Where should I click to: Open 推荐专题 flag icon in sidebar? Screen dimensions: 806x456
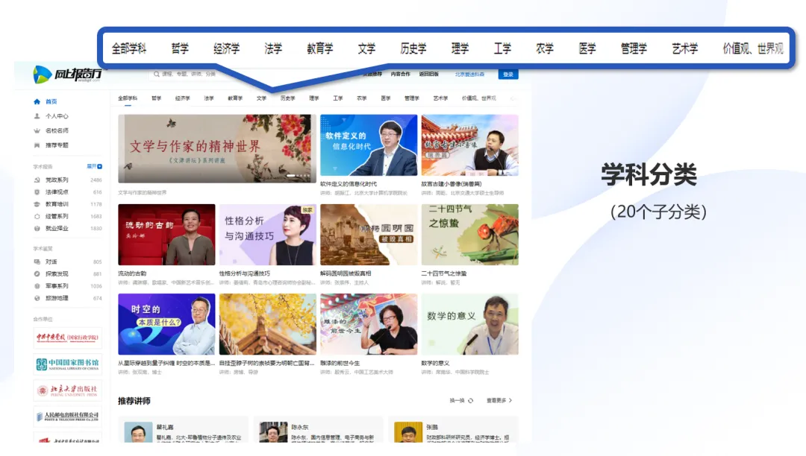pyautogui.click(x=37, y=145)
